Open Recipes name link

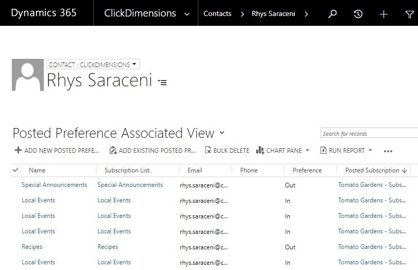point(32,247)
